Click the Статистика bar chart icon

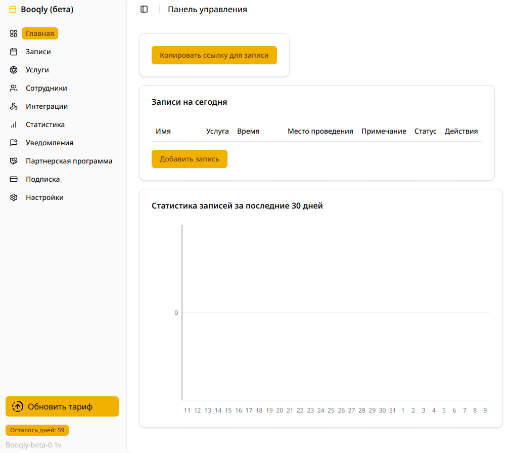point(14,125)
